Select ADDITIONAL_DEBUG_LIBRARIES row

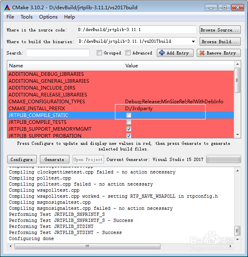(x=121, y=74)
